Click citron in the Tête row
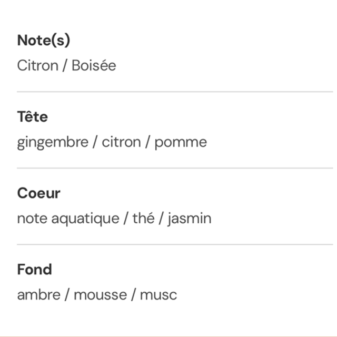 point(122,142)
